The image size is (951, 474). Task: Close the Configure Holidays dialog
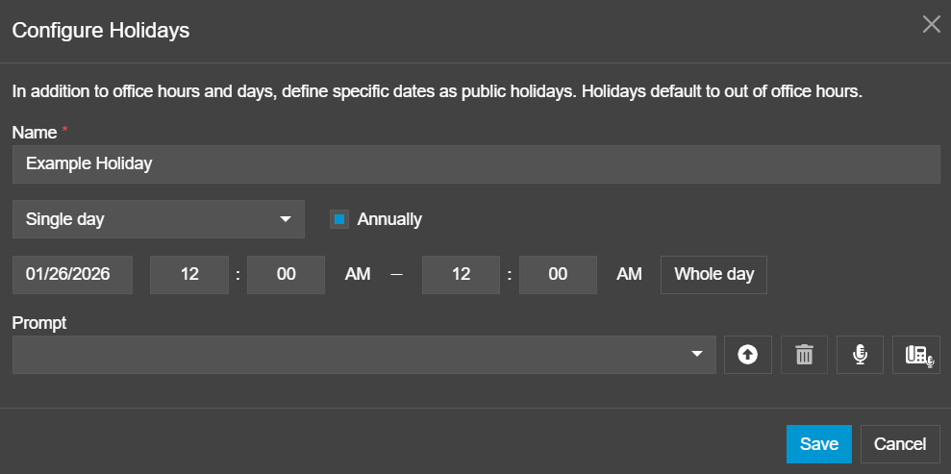coord(931,25)
